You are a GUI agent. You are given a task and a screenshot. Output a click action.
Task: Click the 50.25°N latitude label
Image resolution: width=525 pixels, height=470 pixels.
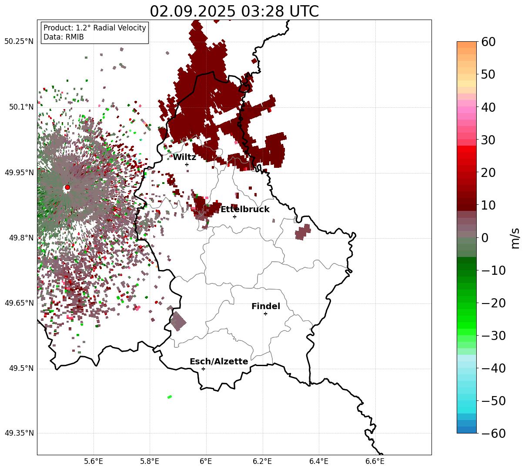19,42
